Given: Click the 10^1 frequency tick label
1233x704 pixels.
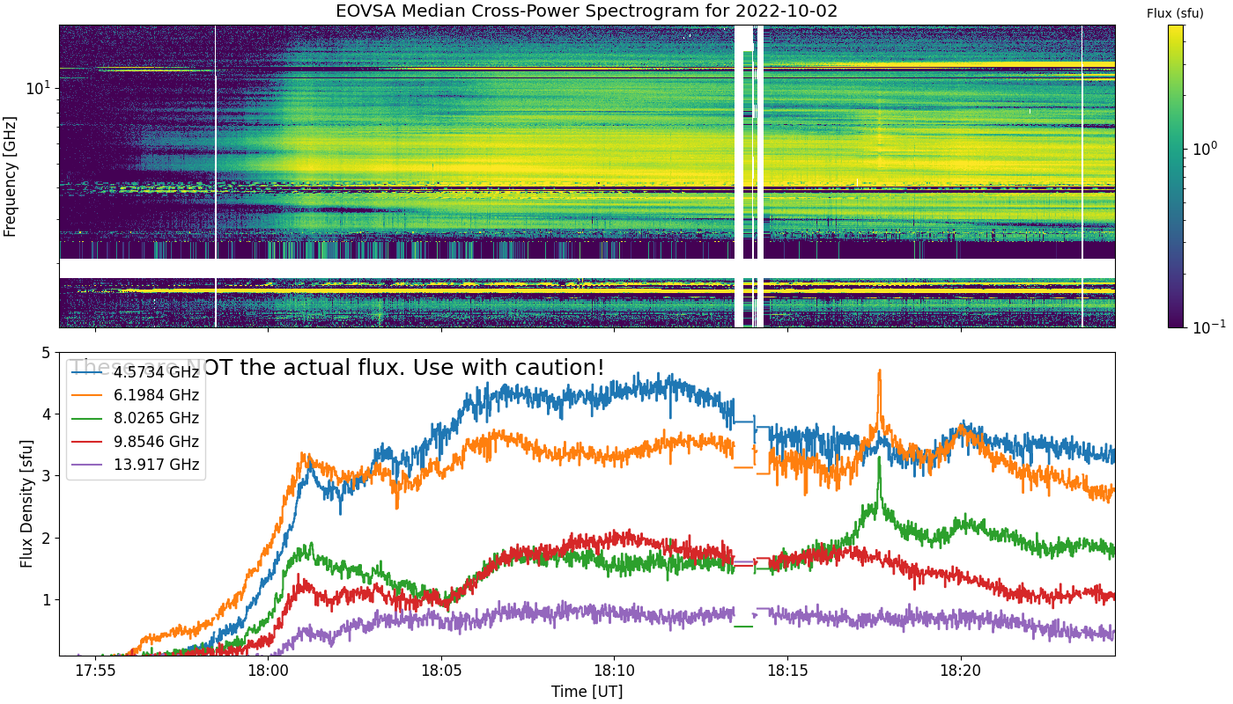Looking at the screenshot, I should 38,88.
